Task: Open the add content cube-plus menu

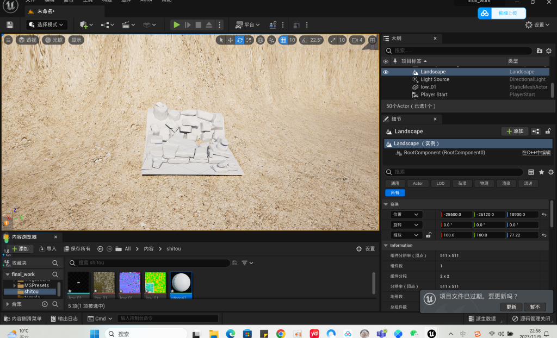Action: pyautogui.click(x=86, y=25)
